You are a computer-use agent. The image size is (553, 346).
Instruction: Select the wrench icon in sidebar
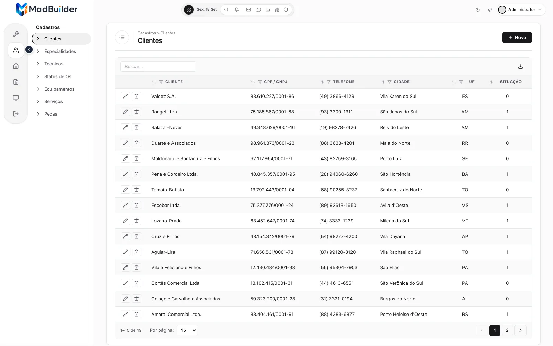click(16, 34)
